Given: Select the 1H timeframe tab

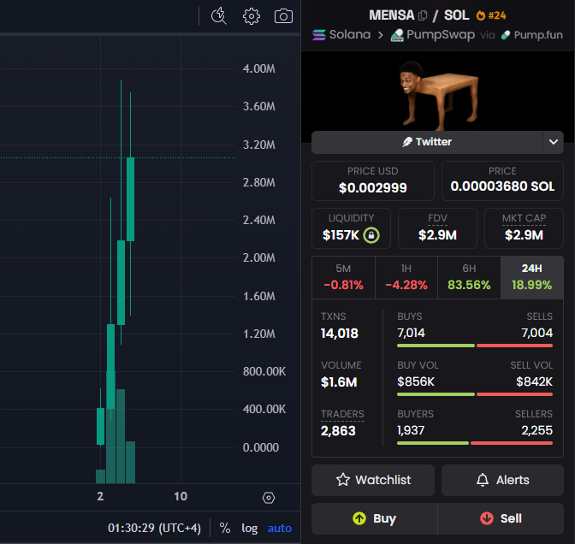Looking at the screenshot, I should [406, 277].
